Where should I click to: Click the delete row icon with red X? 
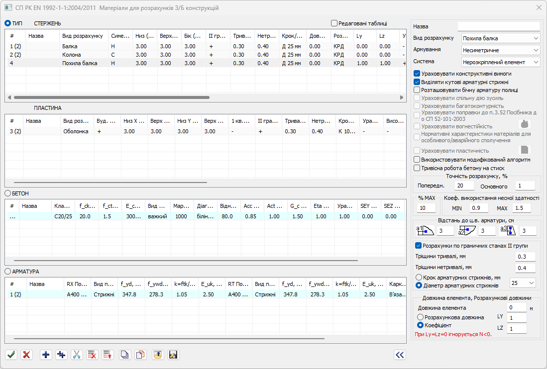coord(92,355)
